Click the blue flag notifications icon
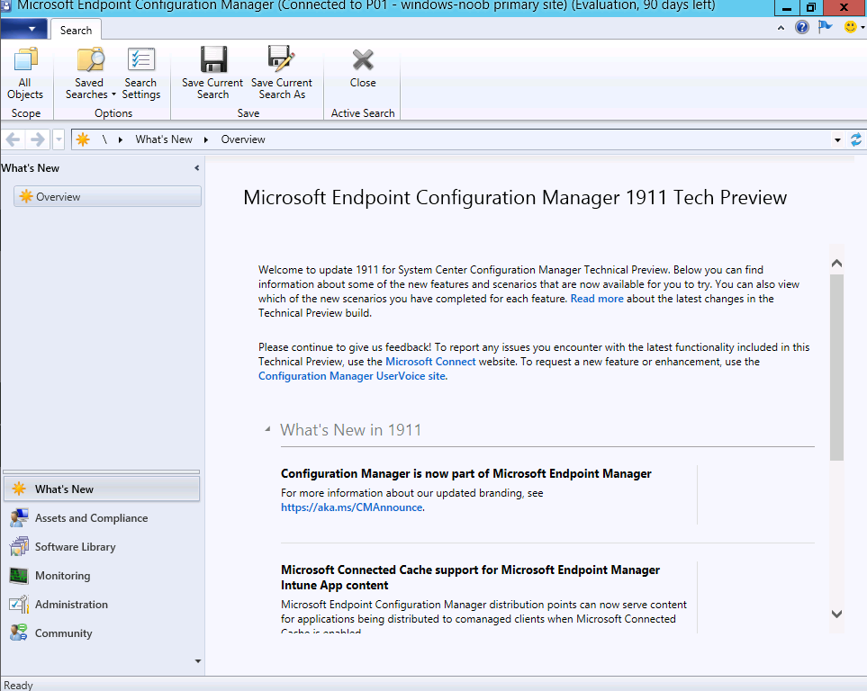The height and width of the screenshot is (691, 867). point(825,26)
